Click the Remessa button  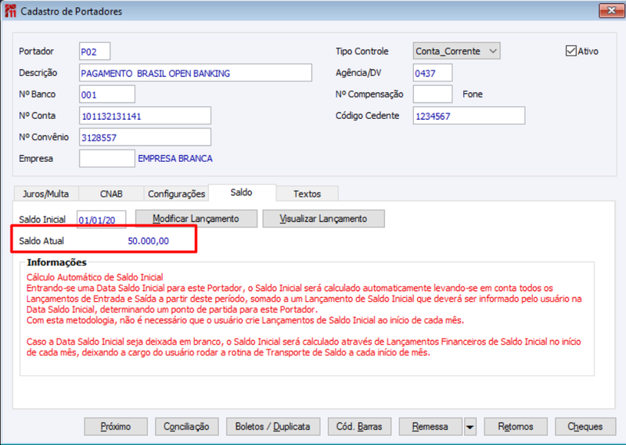point(430,427)
